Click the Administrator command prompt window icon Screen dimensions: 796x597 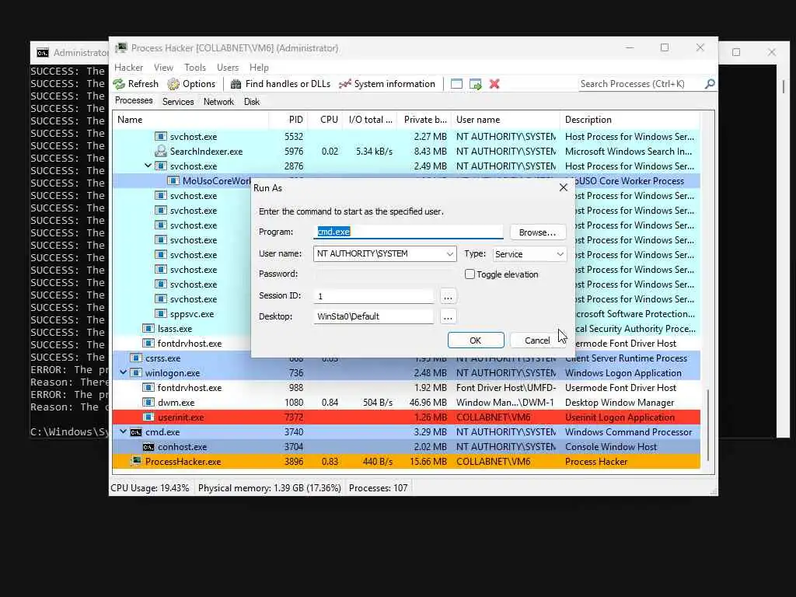[43, 53]
